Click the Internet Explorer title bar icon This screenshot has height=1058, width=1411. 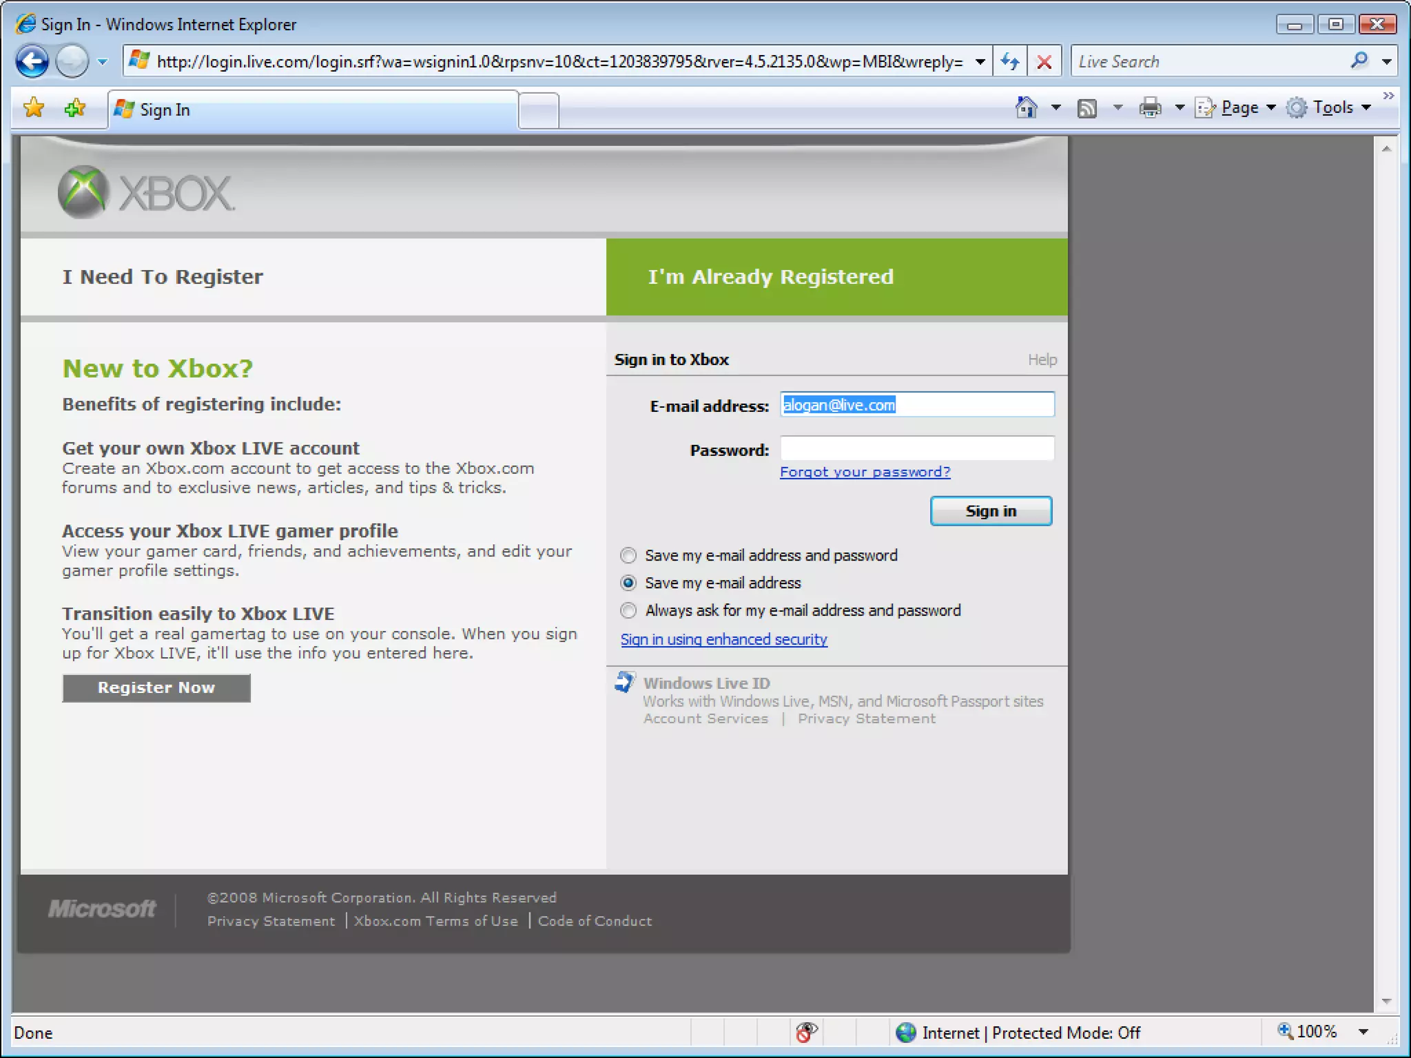coord(25,24)
